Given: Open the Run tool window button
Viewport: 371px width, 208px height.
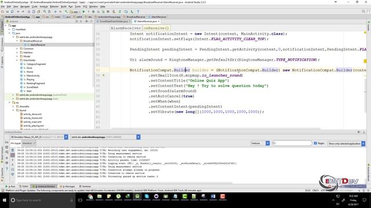Looking at the screenshot, I should pyautogui.click(x=10, y=186).
